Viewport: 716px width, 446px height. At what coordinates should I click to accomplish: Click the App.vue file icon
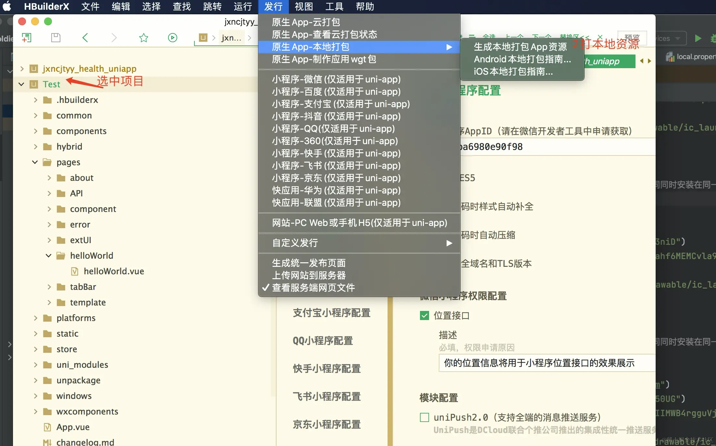point(47,427)
